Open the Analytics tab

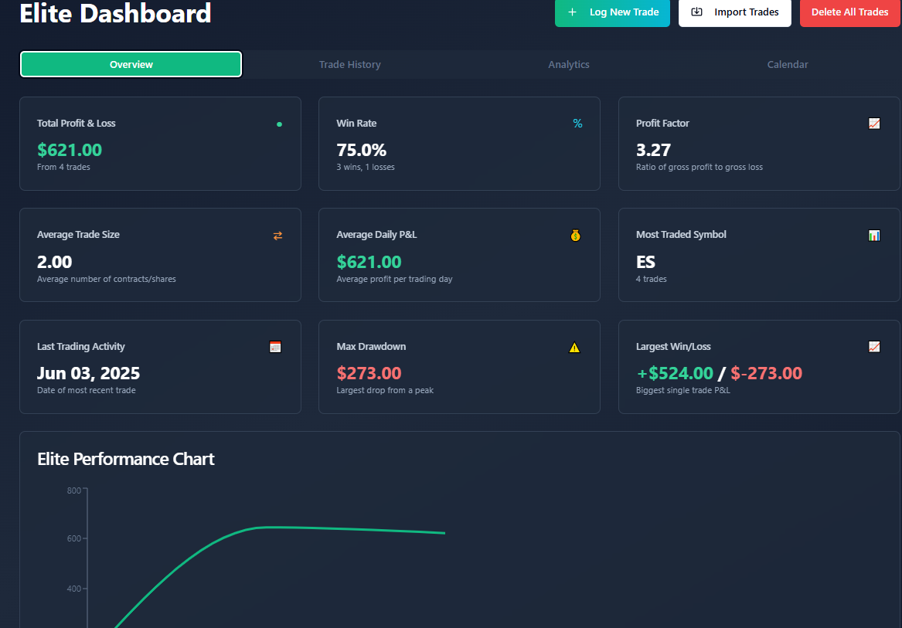click(568, 64)
